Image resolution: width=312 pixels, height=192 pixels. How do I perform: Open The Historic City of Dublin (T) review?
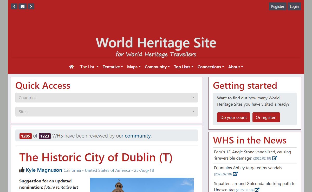[96, 157]
